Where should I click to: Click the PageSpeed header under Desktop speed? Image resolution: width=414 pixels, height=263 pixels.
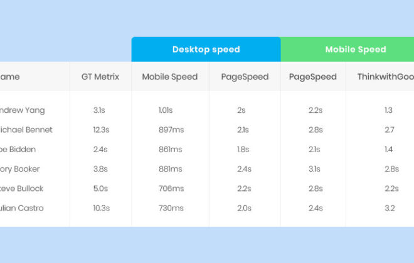pyautogui.click(x=245, y=77)
